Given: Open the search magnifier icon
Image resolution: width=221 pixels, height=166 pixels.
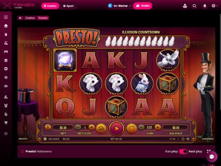Looking at the screenshot, I should tap(194, 6).
